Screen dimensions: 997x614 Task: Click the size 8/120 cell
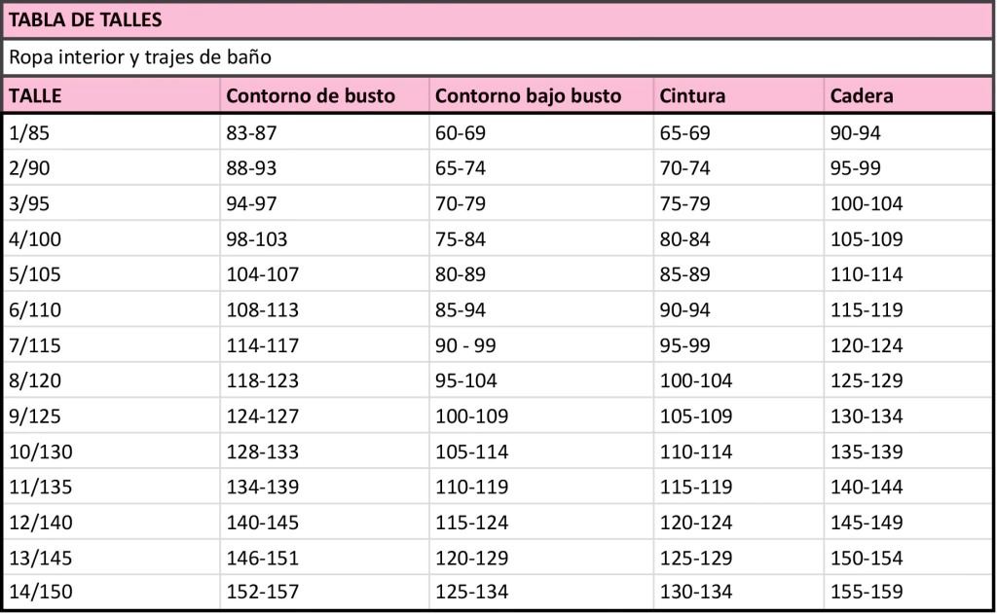[x=35, y=380]
